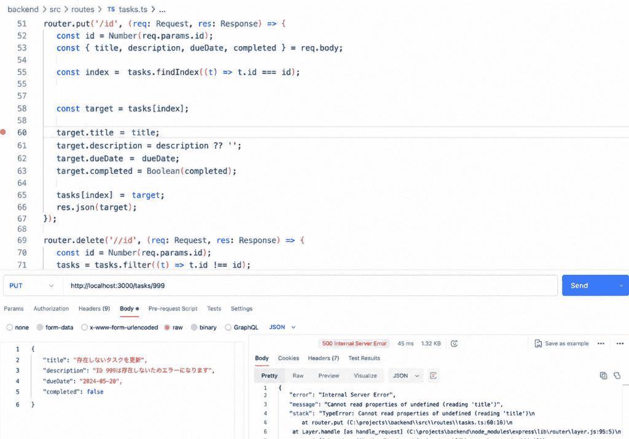Click the response "message" line
The height and width of the screenshot is (439, 629).
coord(396,405)
